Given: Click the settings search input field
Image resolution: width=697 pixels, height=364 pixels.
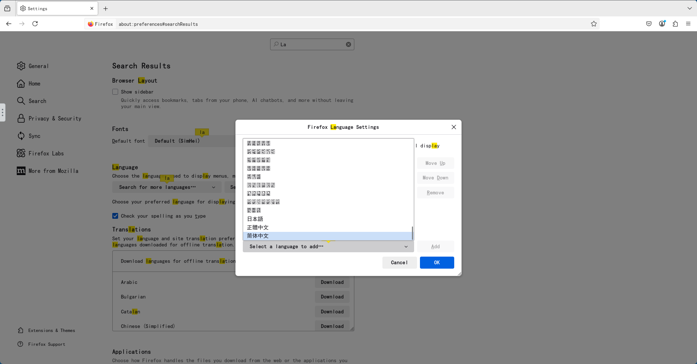Looking at the screenshot, I should pyautogui.click(x=312, y=44).
